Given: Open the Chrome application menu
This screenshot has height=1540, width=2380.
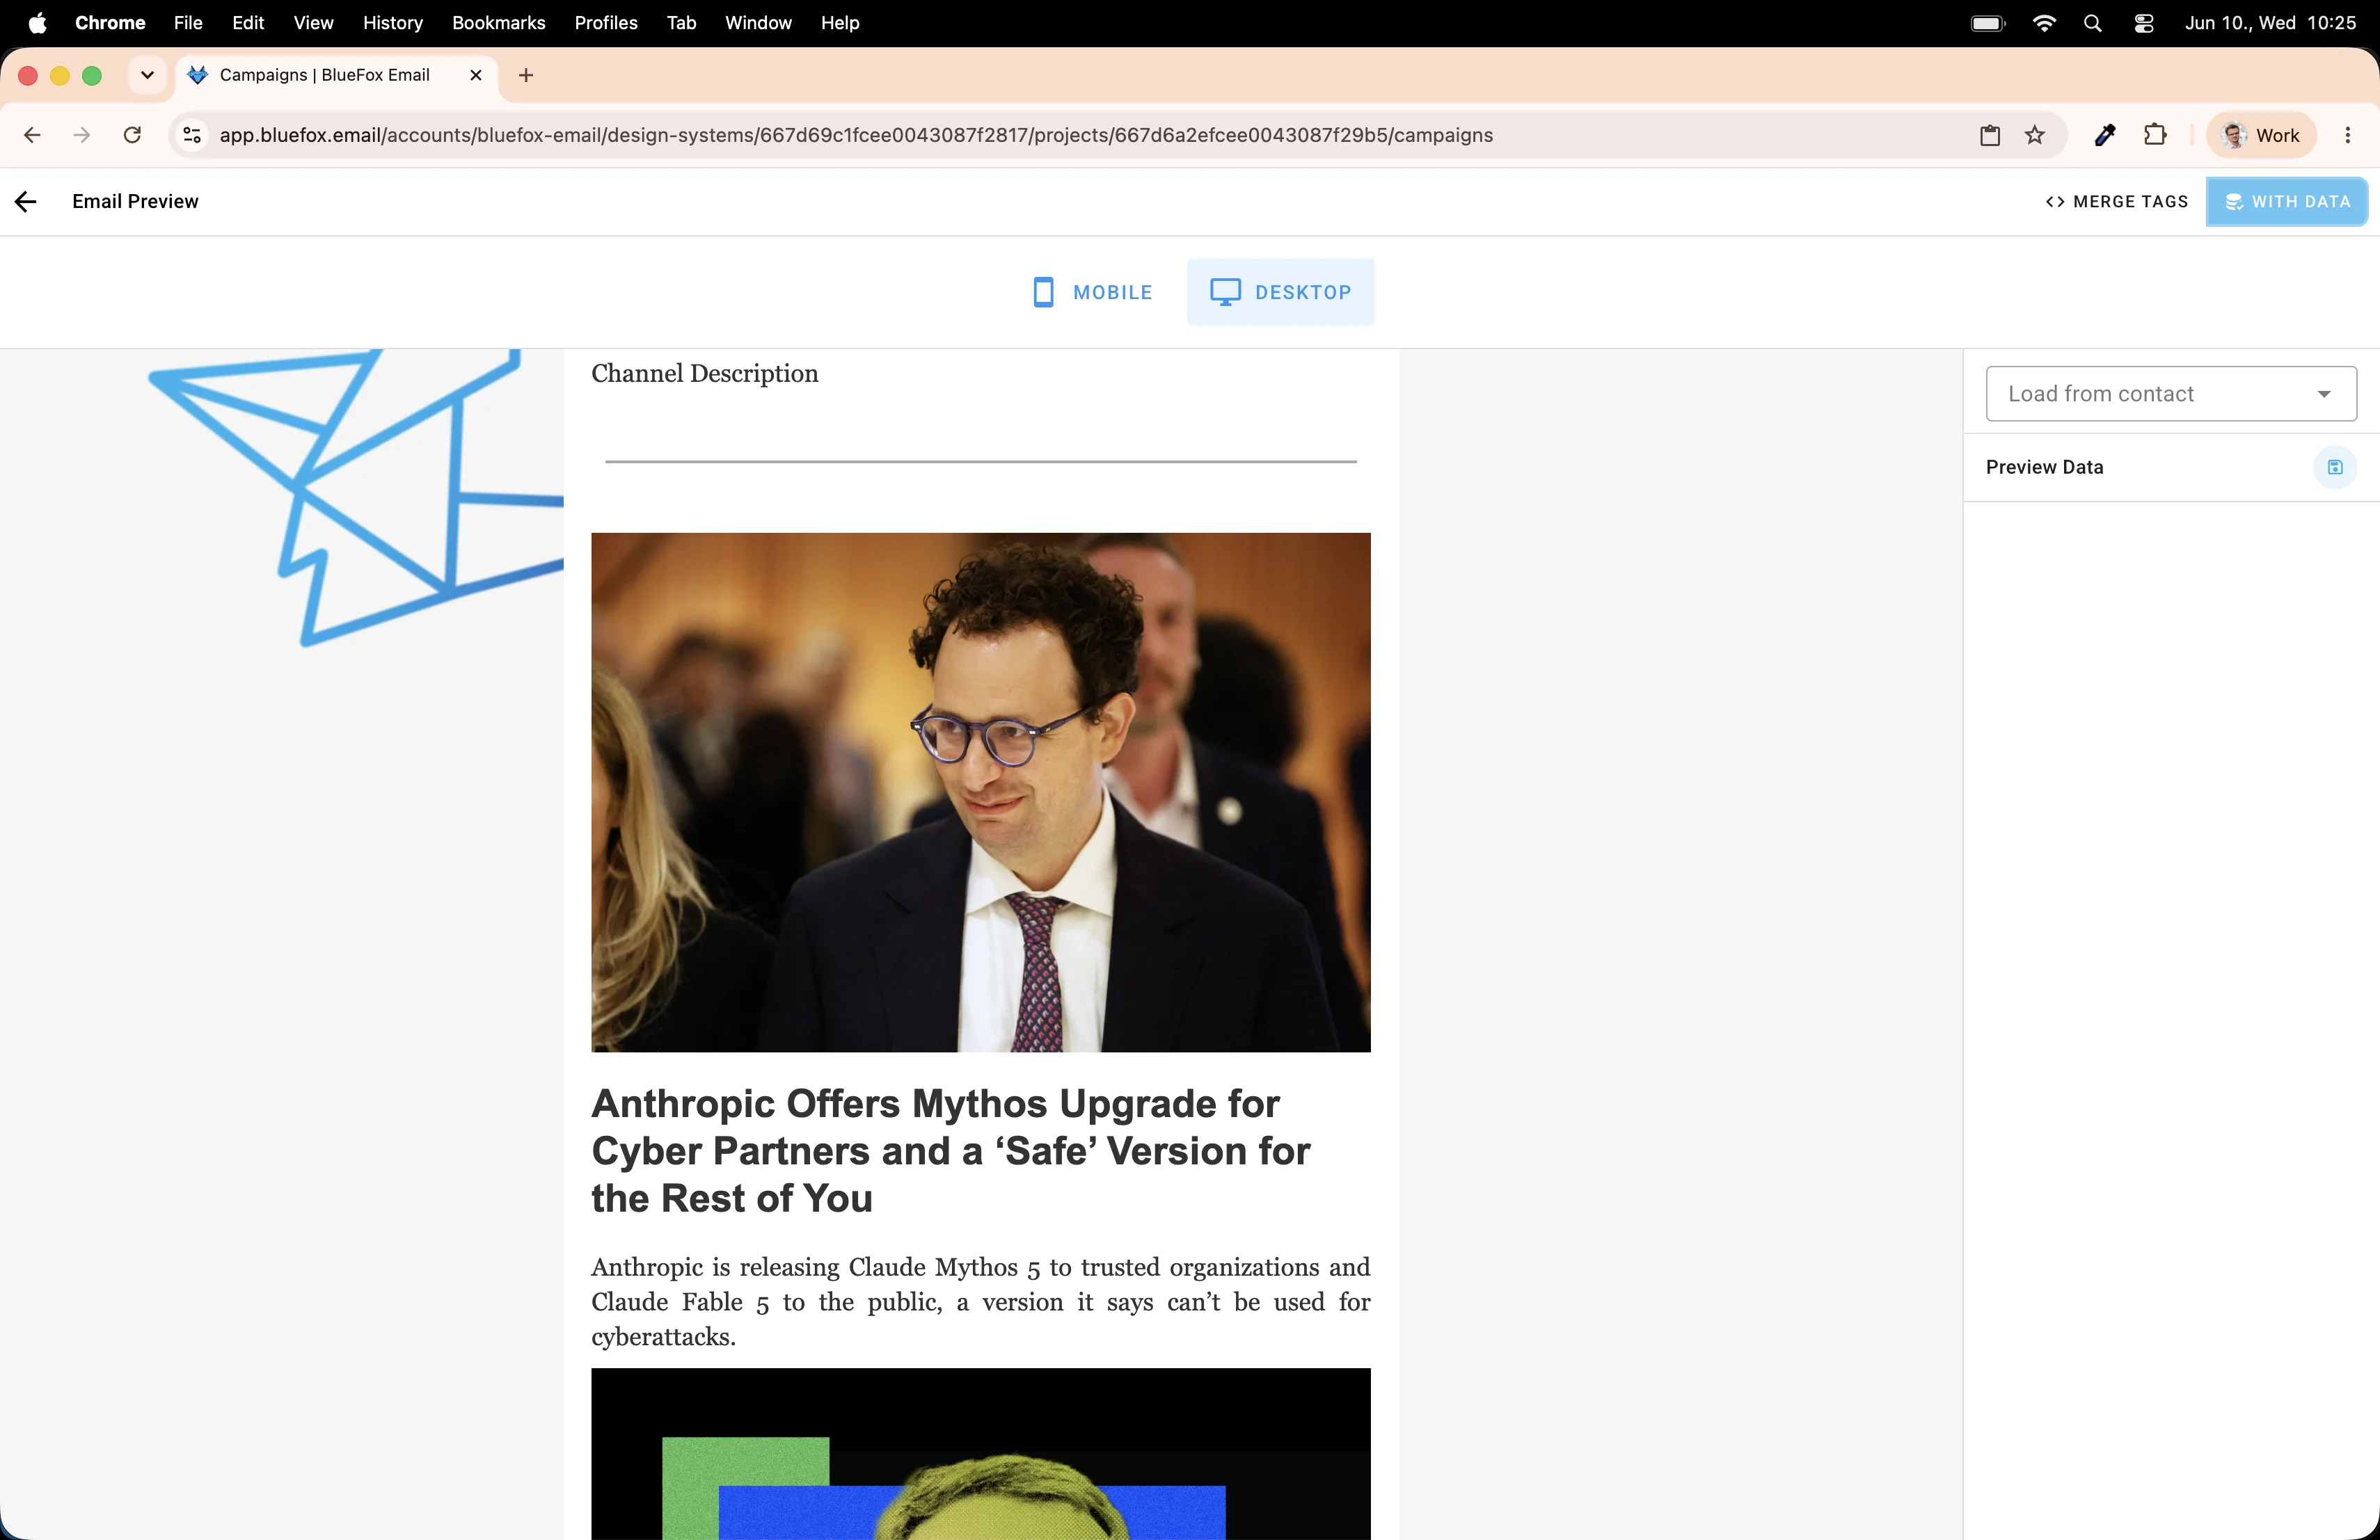Looking at the screenshot, I should click(110, 22).
